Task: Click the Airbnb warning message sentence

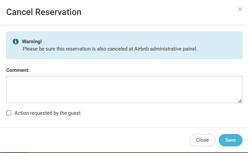Action: pos(110,49)
